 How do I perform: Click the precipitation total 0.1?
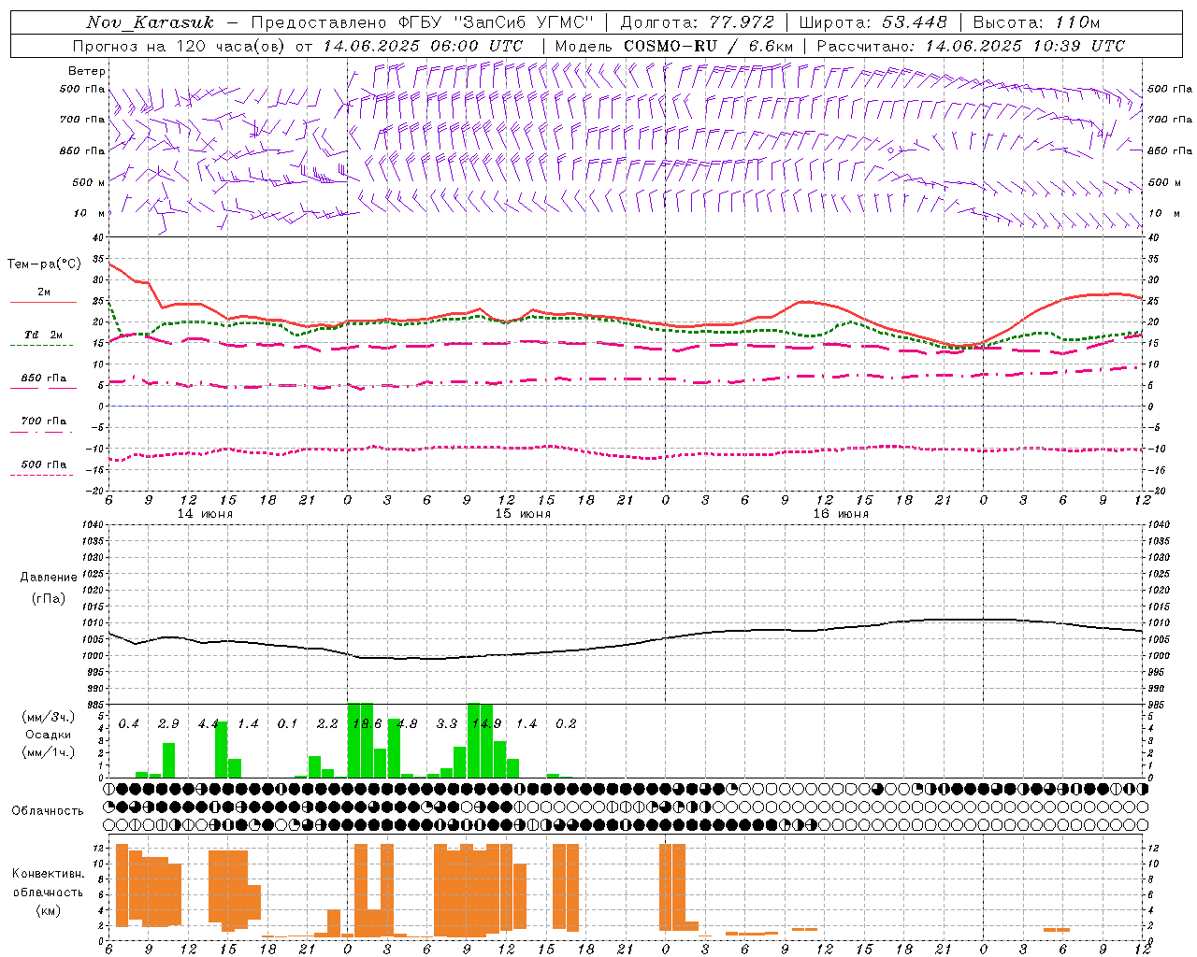point(287,724)
